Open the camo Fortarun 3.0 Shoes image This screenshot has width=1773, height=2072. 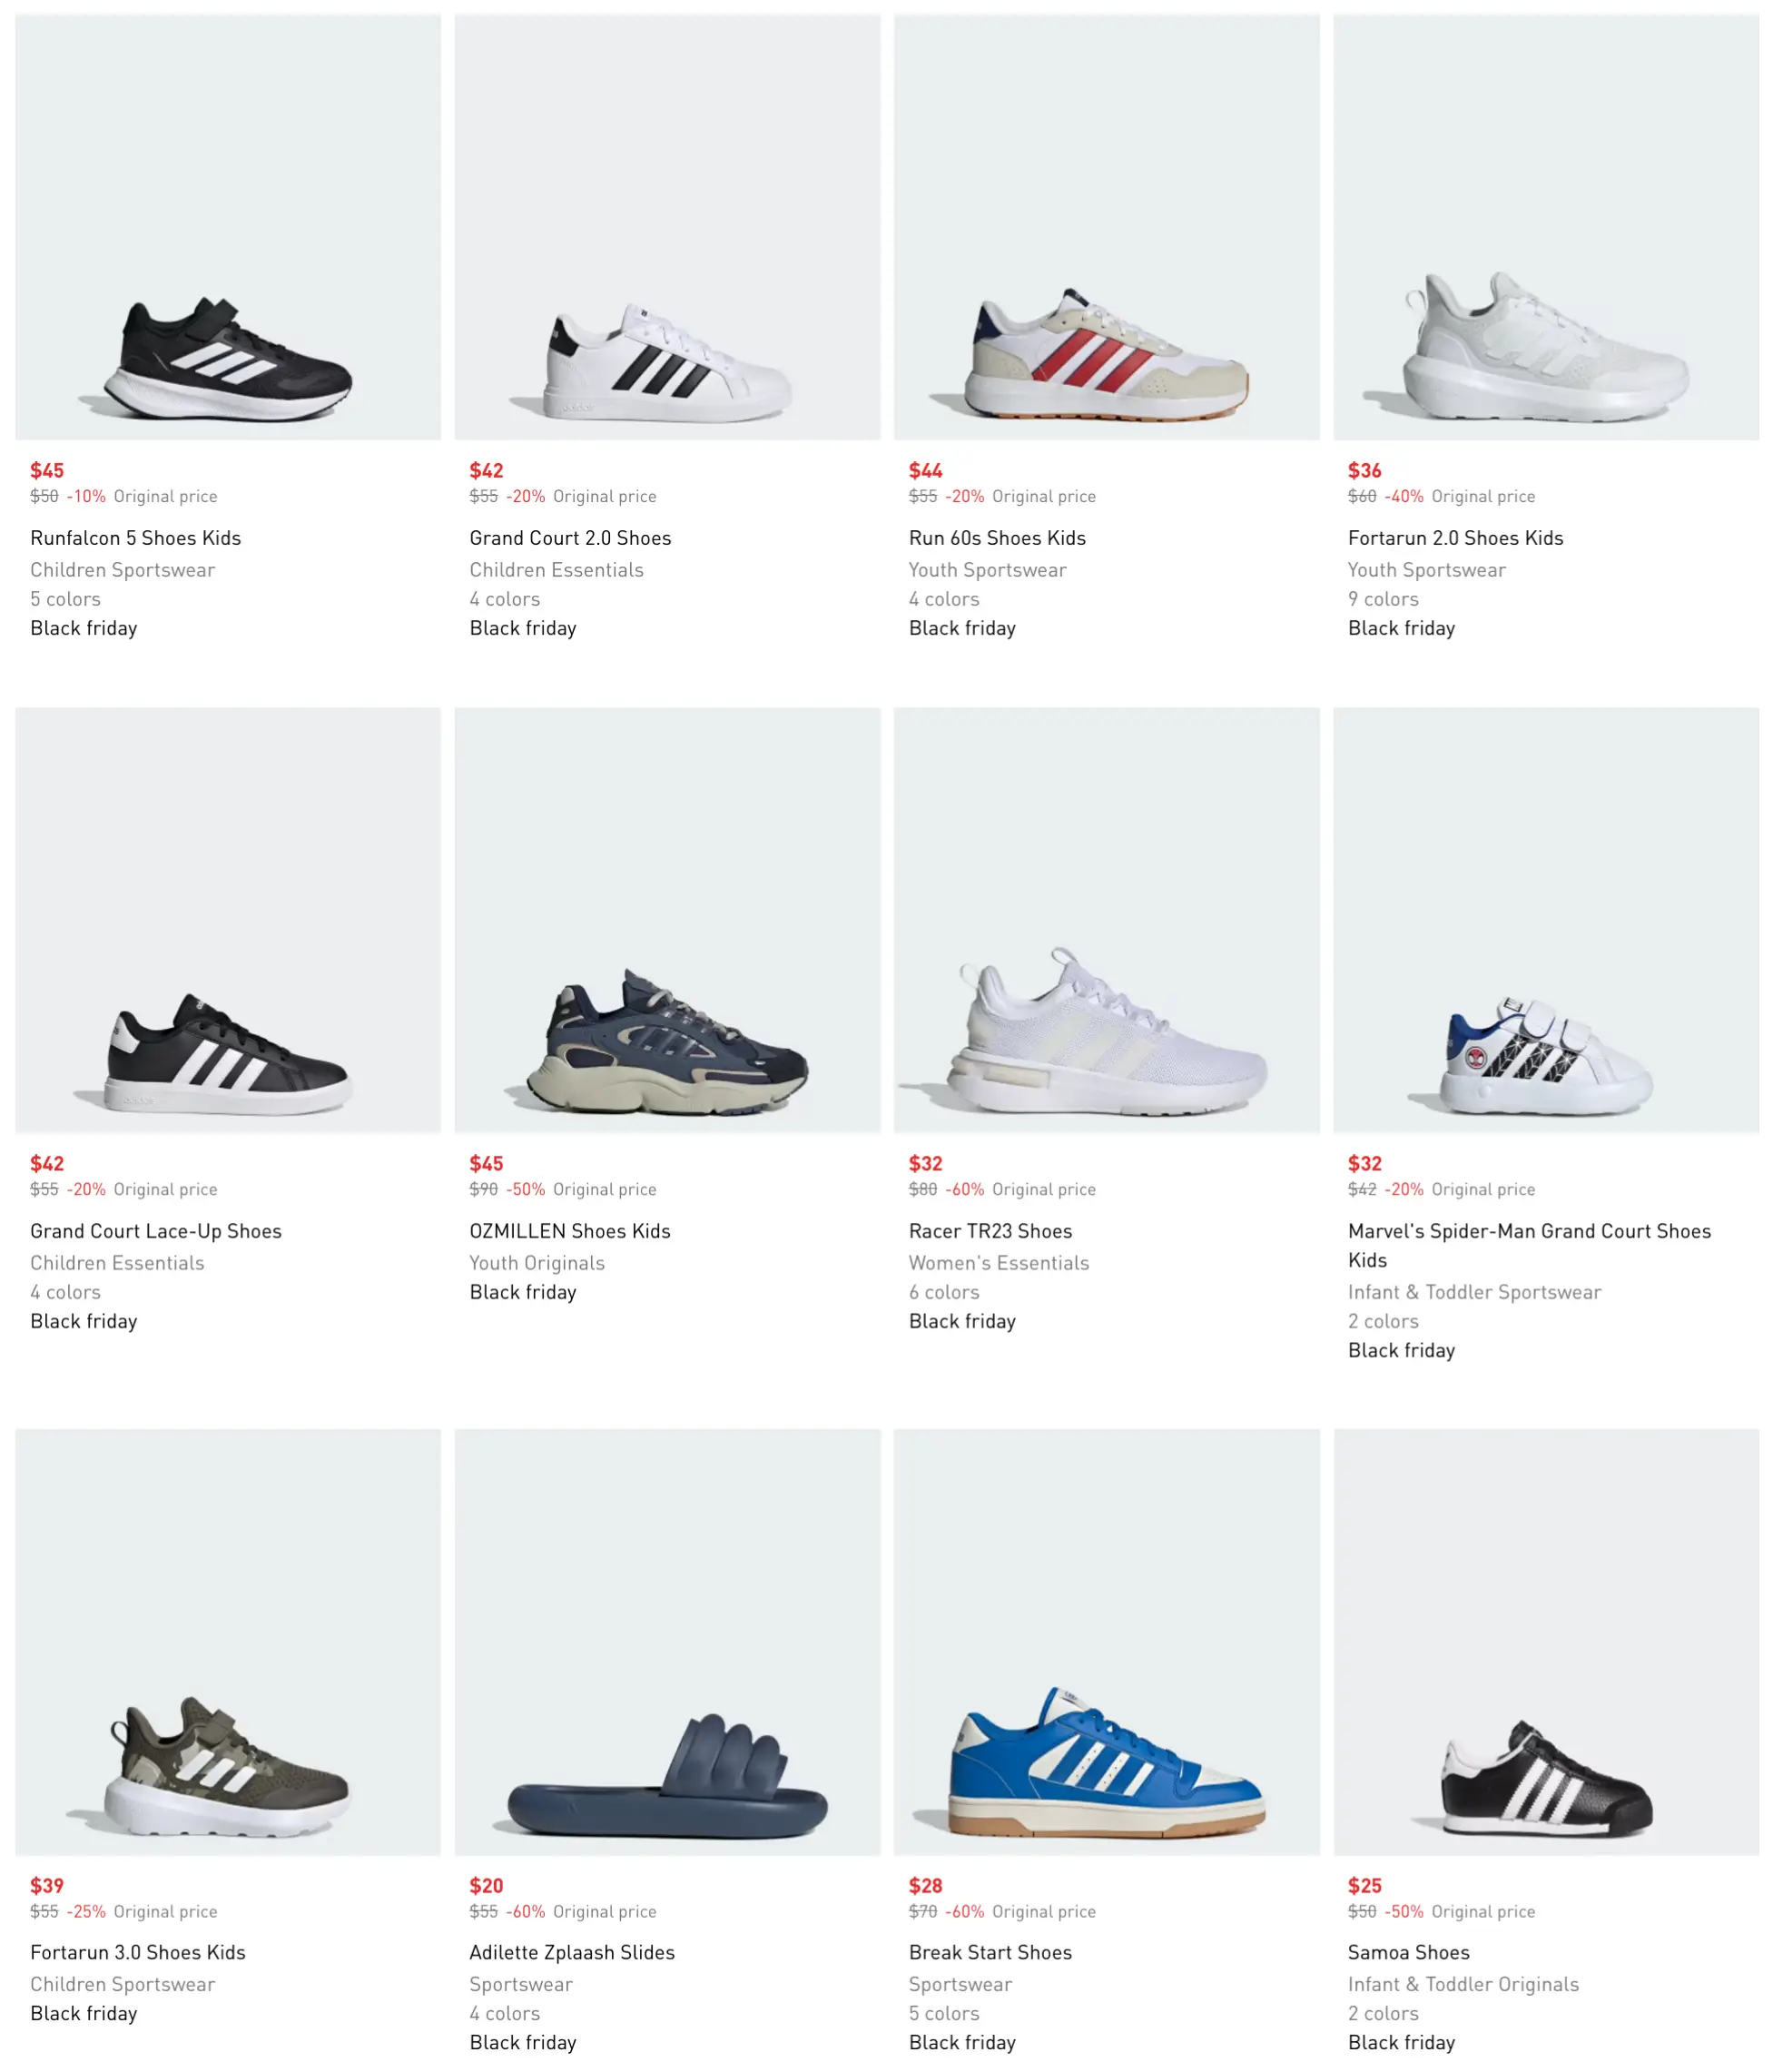pyautogui.click(x=228, y=1642)
